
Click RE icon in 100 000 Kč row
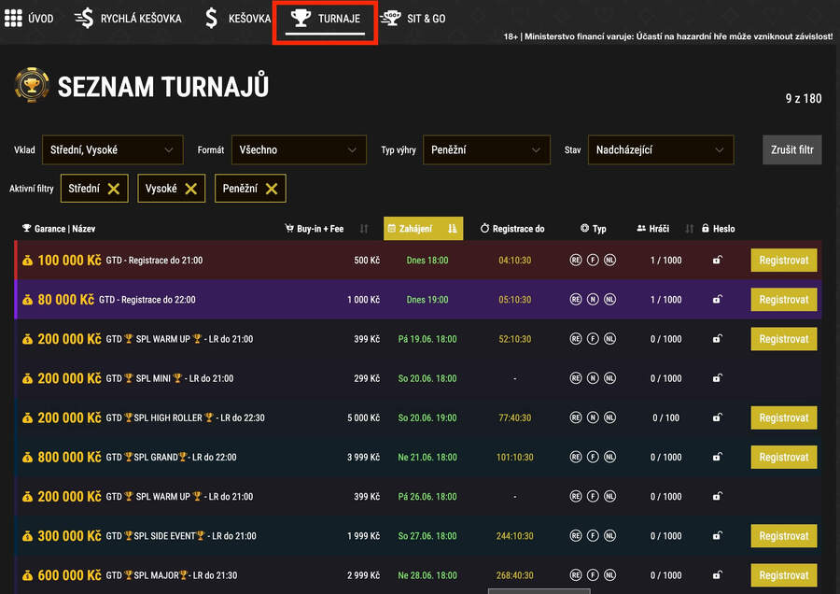[575, 261]
